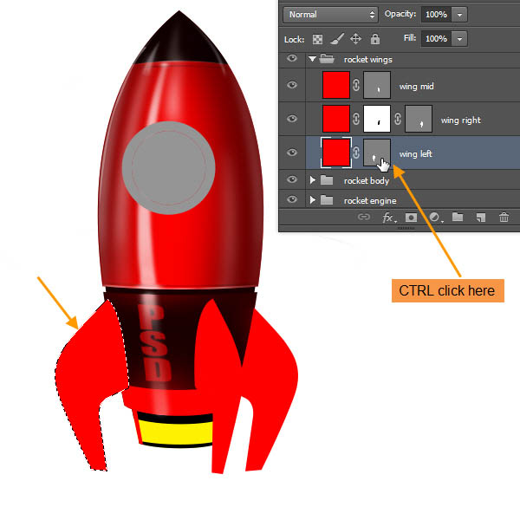Image resolution: width=520 pixels, height=520 pixels.
Task: Create new adjustment layer icon
Action: tap(434, 218)
